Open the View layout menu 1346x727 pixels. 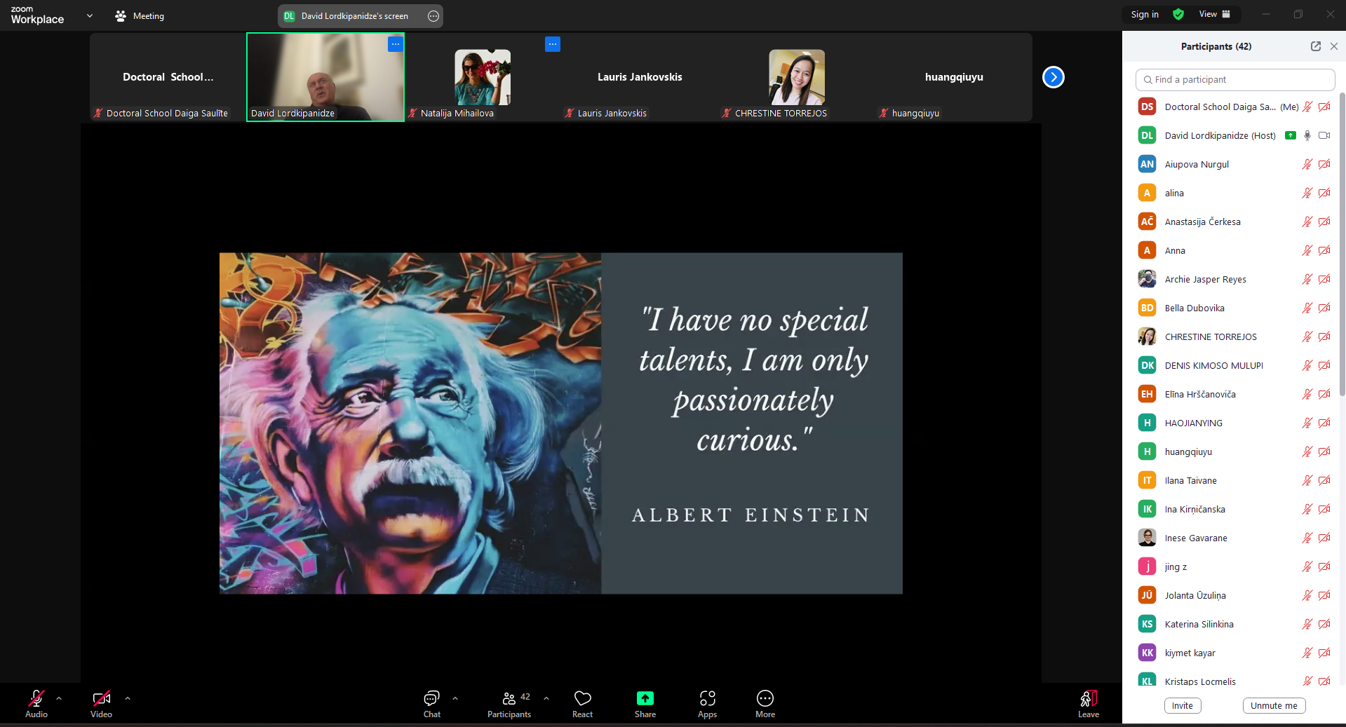[1214, 15]
